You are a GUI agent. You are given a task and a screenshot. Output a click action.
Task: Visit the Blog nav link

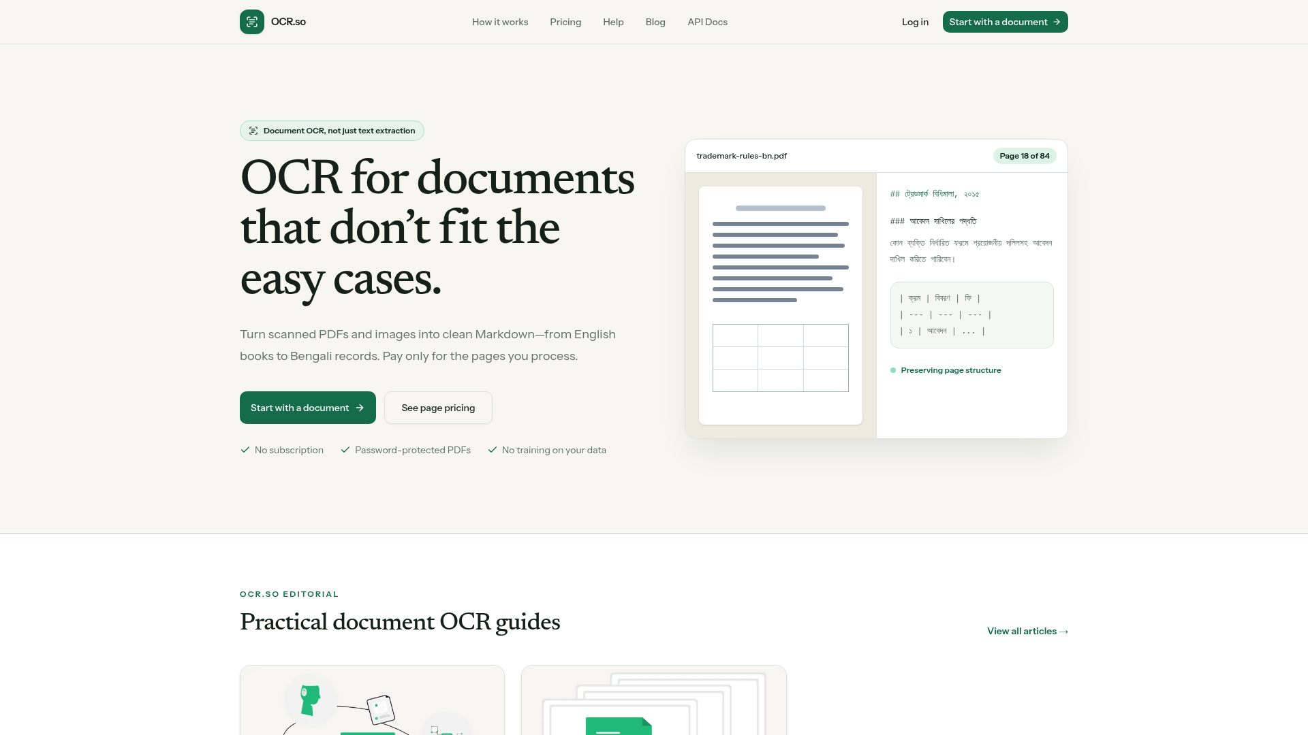pos(655,22)
